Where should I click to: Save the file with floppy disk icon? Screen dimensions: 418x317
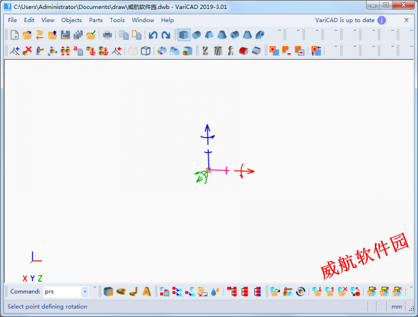[x=65, y=35]
